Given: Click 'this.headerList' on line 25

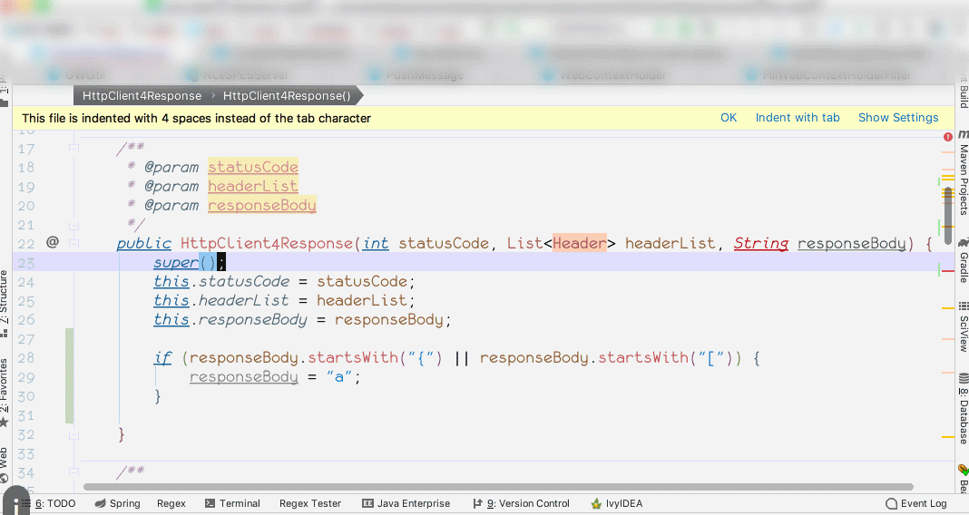Looking at the screenshot, I should 220,301.
